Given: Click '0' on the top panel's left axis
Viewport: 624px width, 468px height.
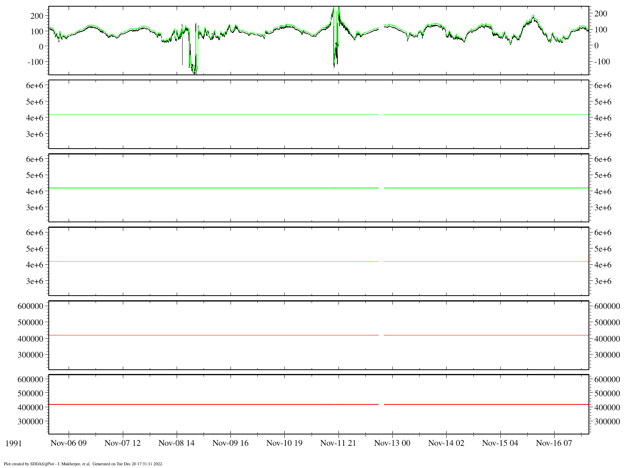Looking at the screenshot, I should click(x=40, y=46).
